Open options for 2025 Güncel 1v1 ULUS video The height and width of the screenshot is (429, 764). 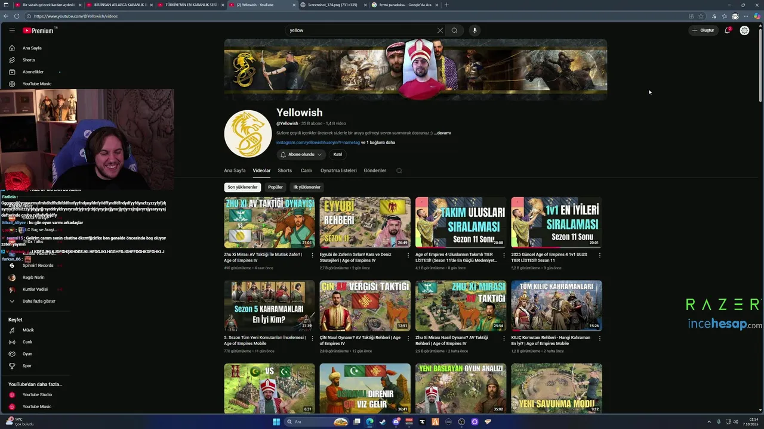(599, 255)
